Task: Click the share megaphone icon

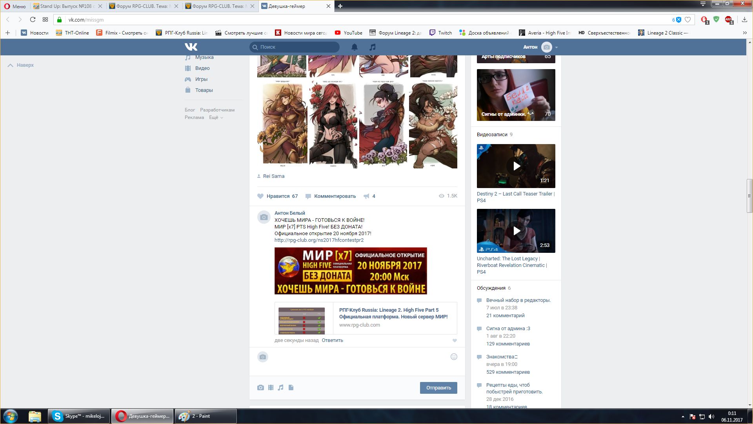Action: pyautogui.click(x=366, y=196)
